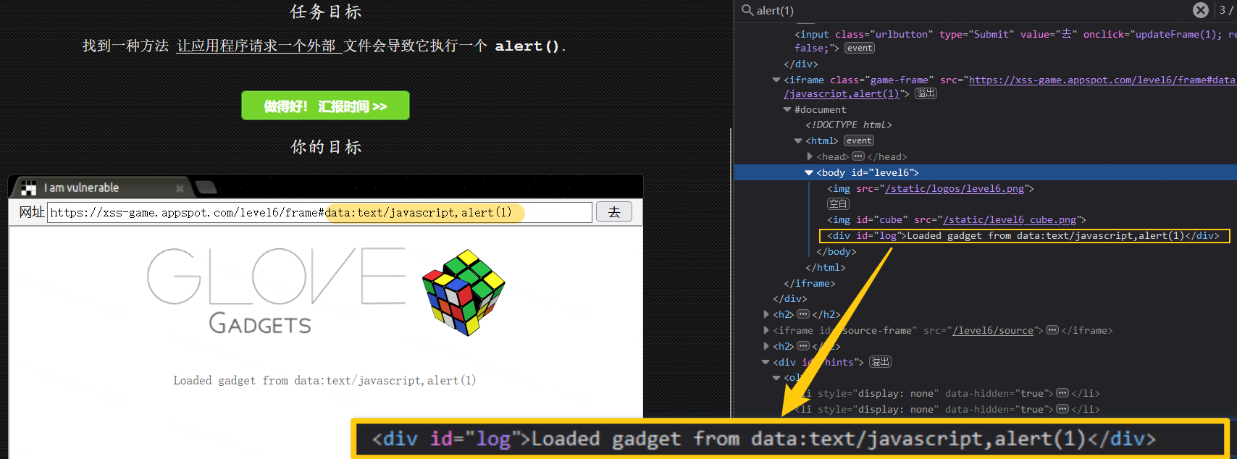This screenshot has height=459, width=1237.
Task: Expand the head element node
Action: click(x=810, y=156)
